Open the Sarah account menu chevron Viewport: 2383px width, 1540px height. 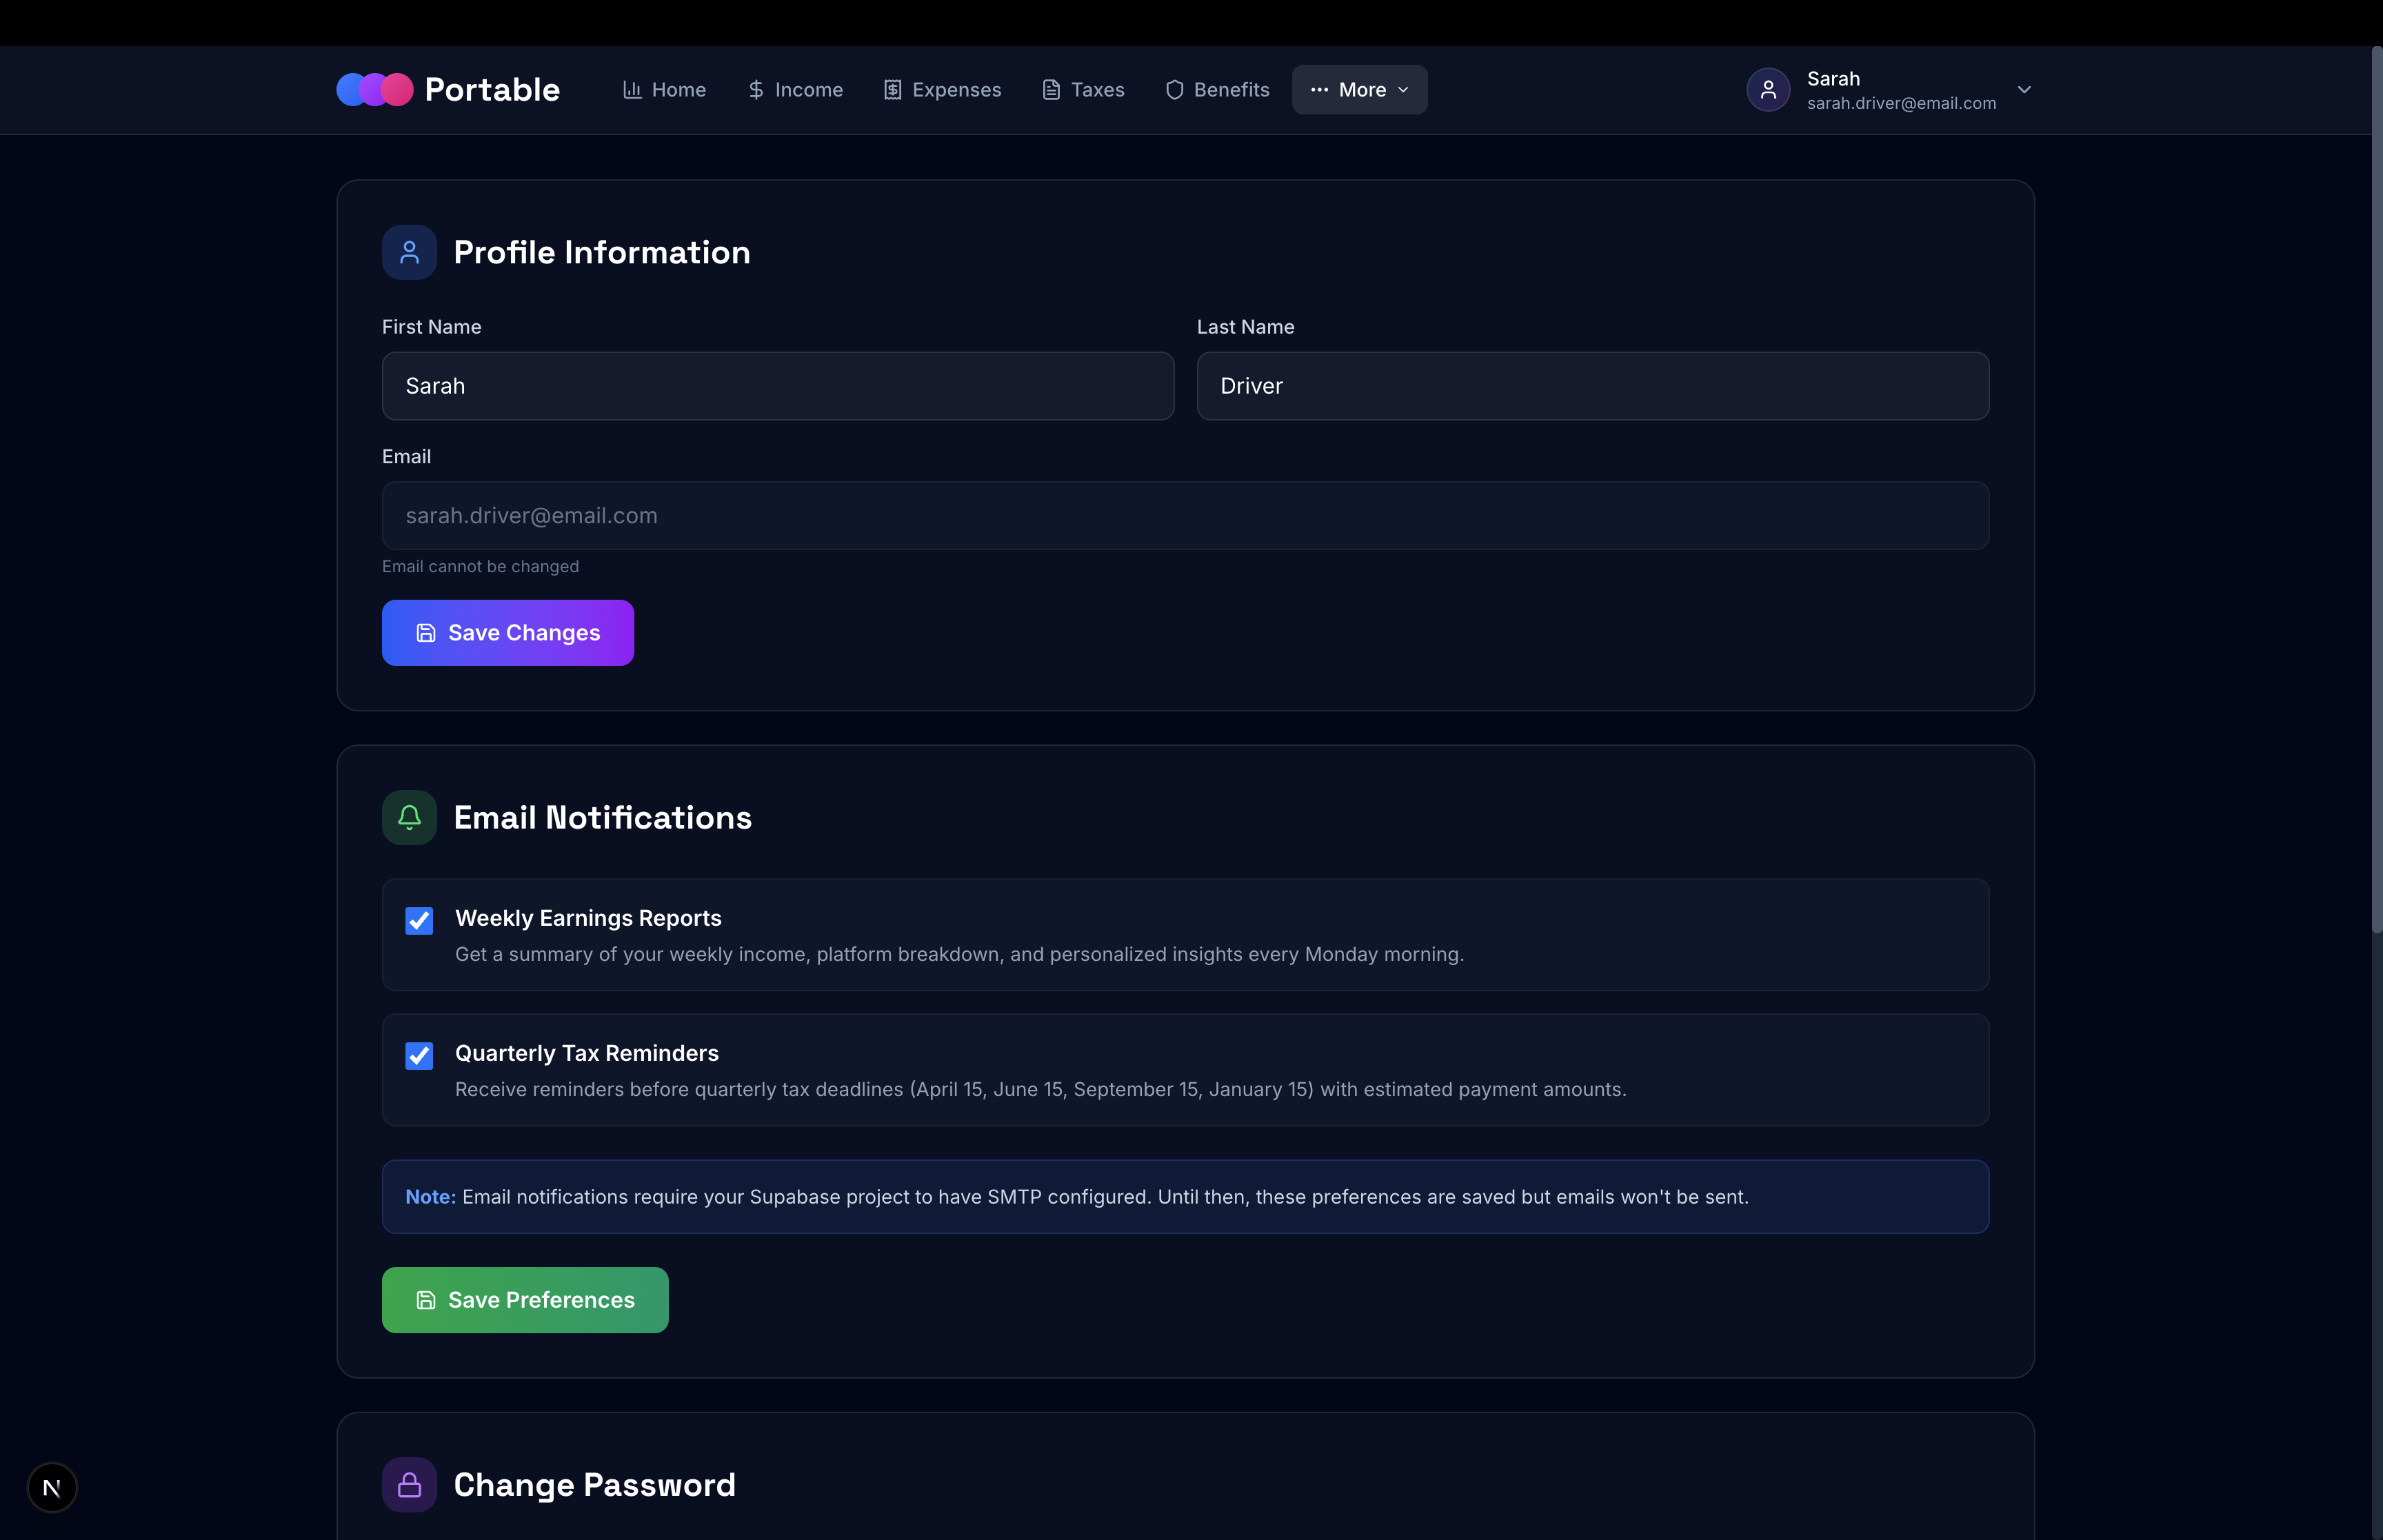[2024, 90]
